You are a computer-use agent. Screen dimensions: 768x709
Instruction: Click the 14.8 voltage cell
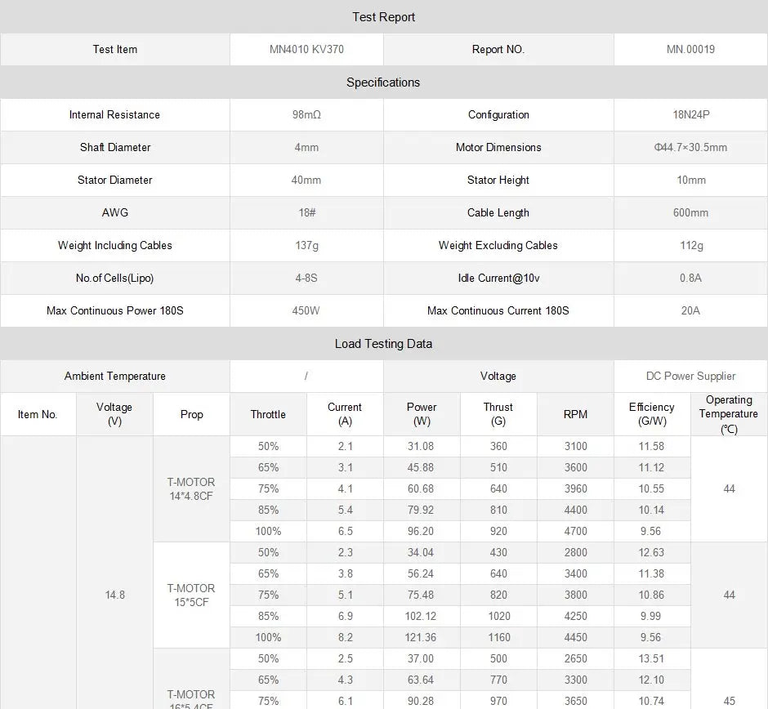(115, 595)
